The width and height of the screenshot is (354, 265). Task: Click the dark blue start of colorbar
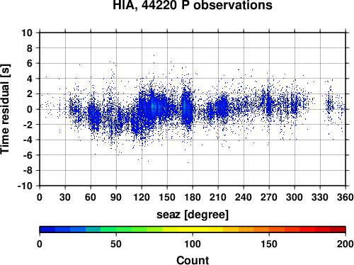pos(47,230)
